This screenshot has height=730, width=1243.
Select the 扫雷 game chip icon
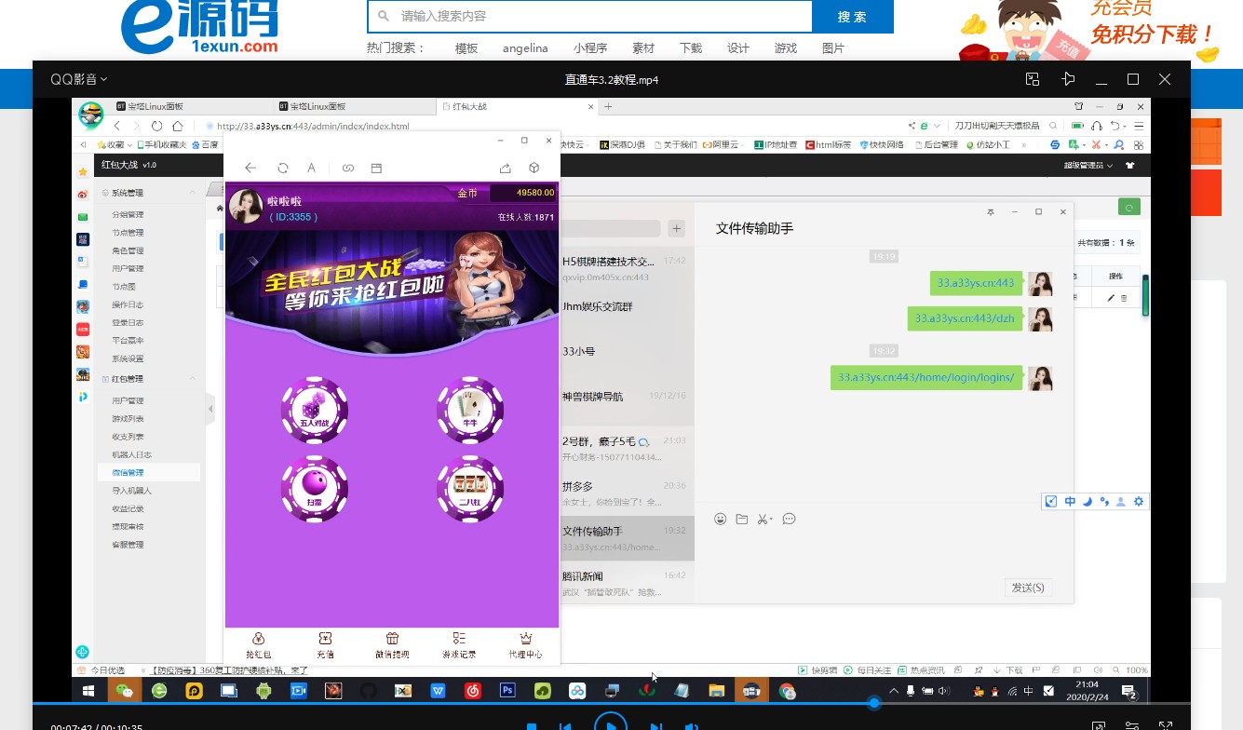pyautogui.click(x=315, y=489)
